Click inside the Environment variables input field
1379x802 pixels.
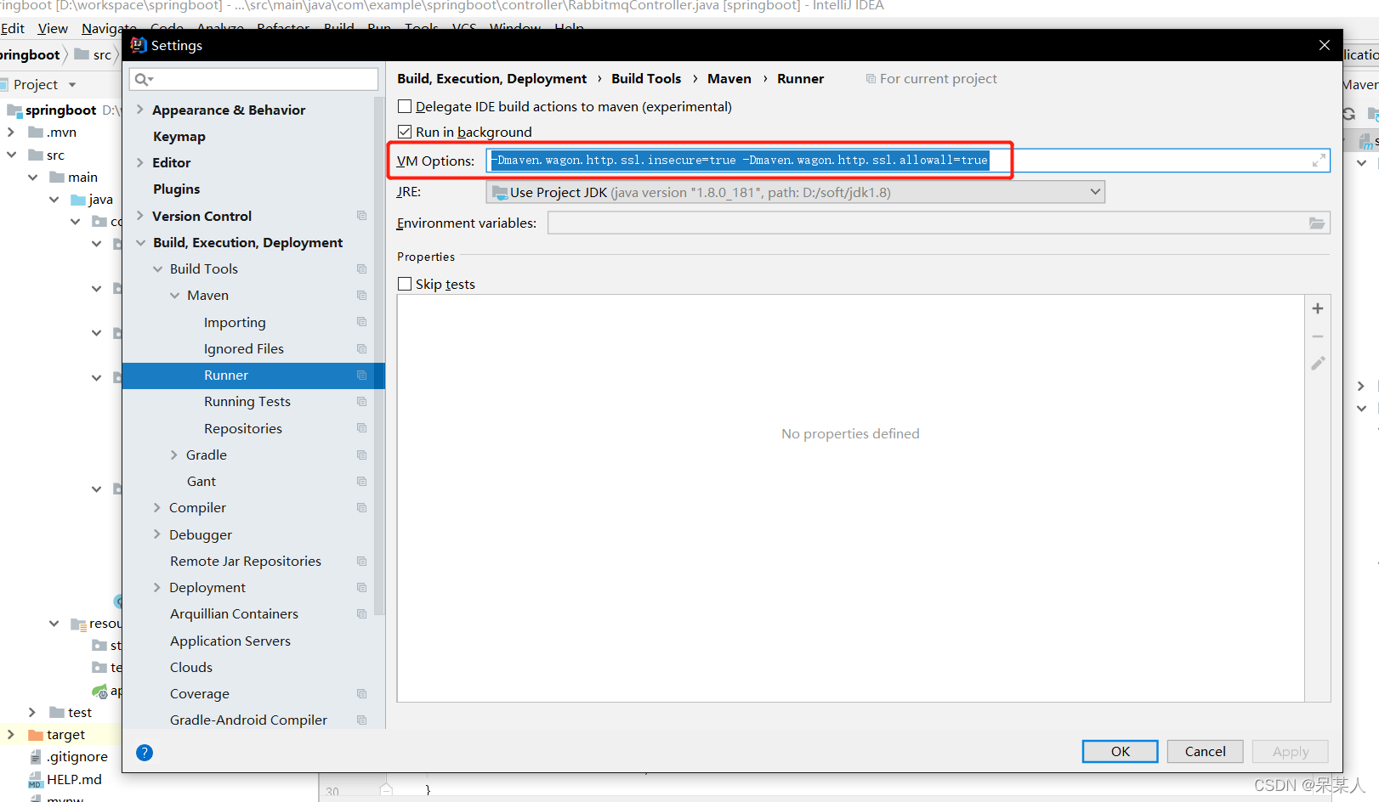[x=850, y=223]
